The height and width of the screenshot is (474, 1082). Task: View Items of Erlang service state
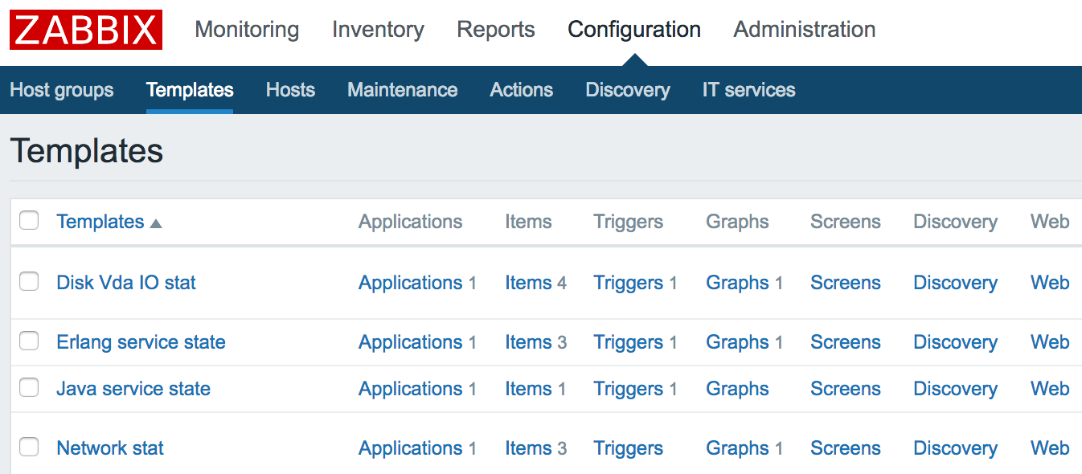[528, 342]
